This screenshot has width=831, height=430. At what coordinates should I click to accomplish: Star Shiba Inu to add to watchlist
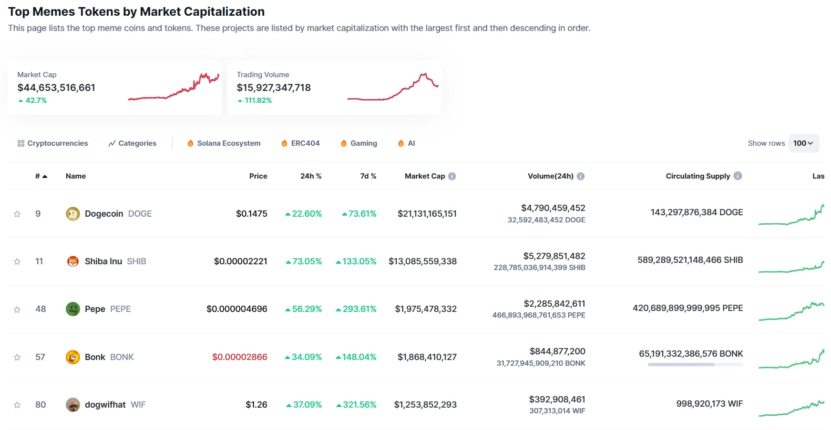(17, 261)
